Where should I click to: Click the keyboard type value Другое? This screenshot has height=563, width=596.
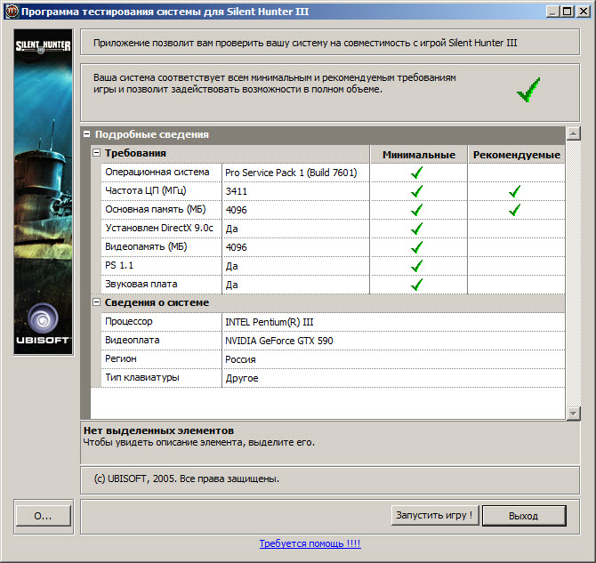[x=242, y=378]
